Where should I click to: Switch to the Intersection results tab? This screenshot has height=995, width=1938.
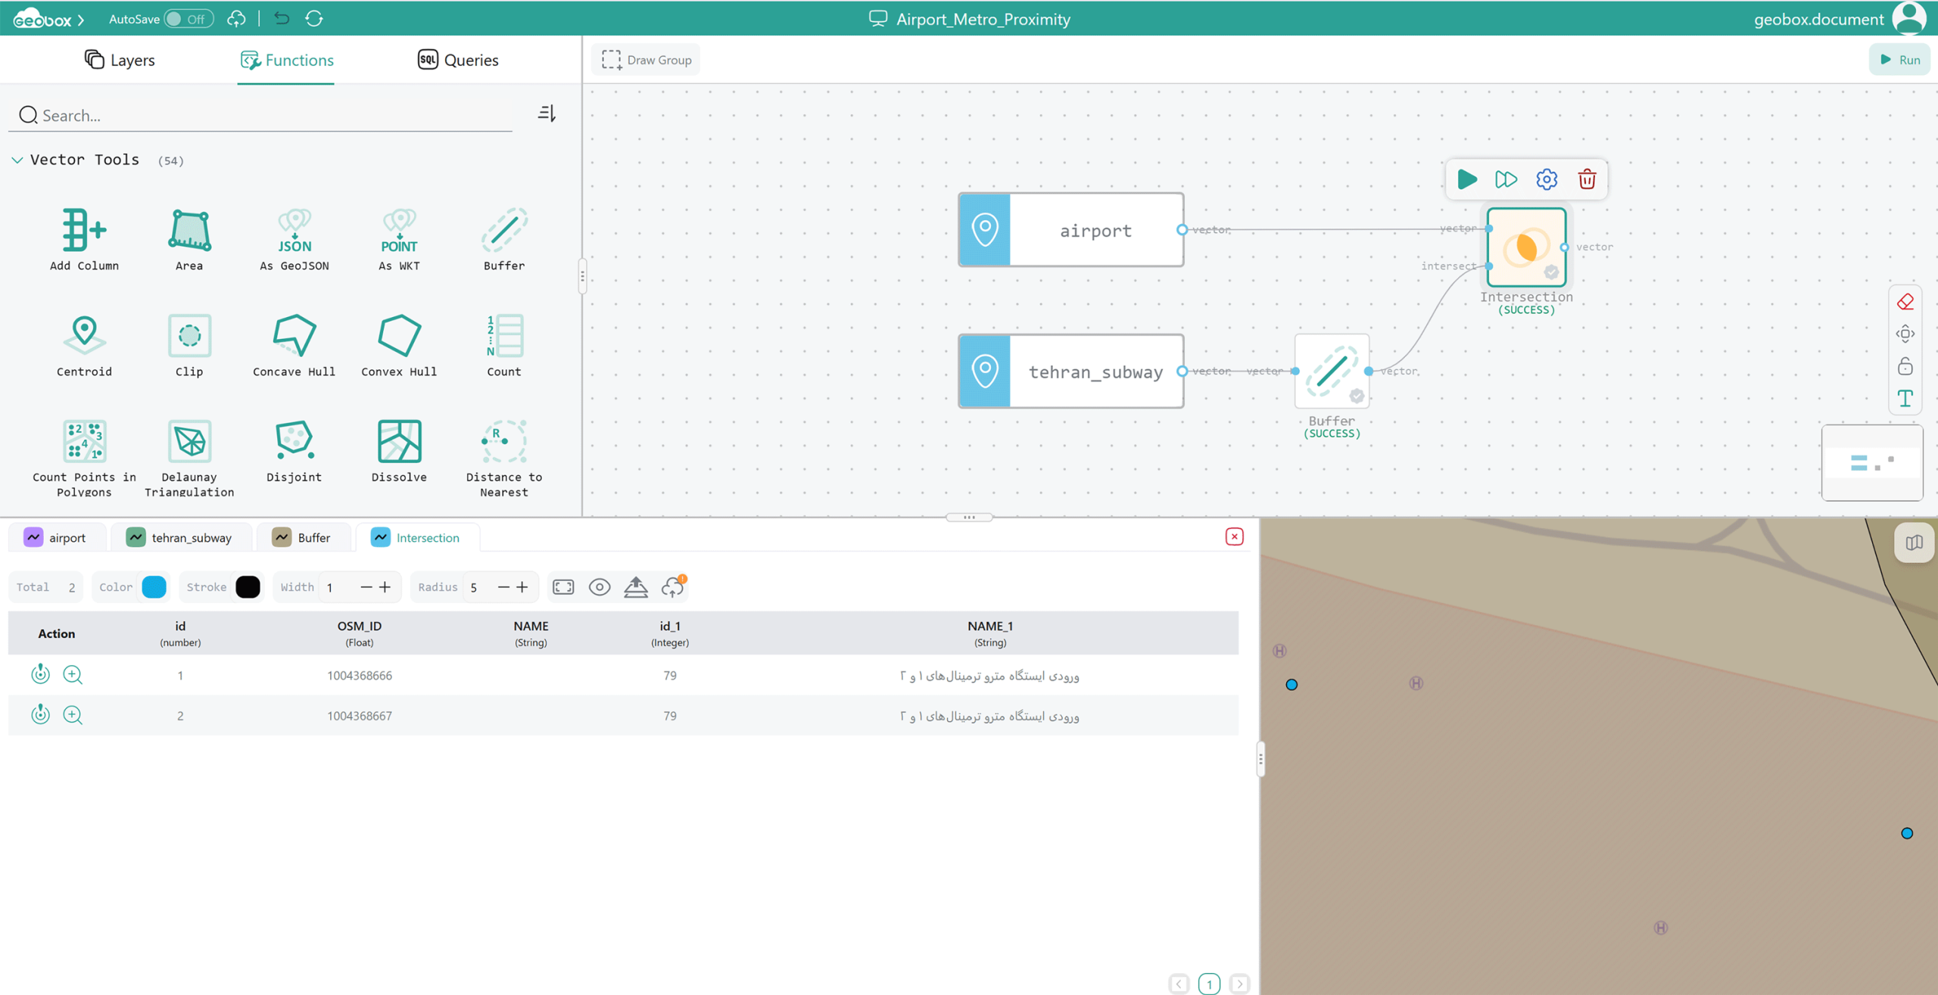416,537
